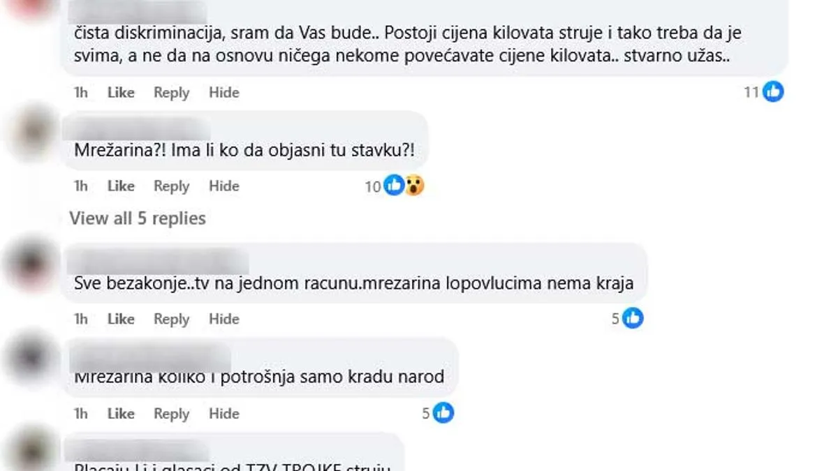The image size is (838, 471).
Task: Reply to the kradu narod comment
Action: pos(171,412)
